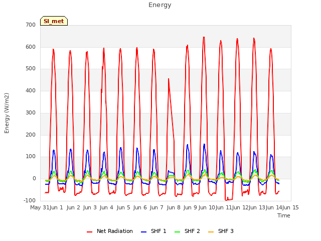This screenshot has height=241, width=321.
Task: Click the -100 y-axis tick label
Action: point(30,200)
